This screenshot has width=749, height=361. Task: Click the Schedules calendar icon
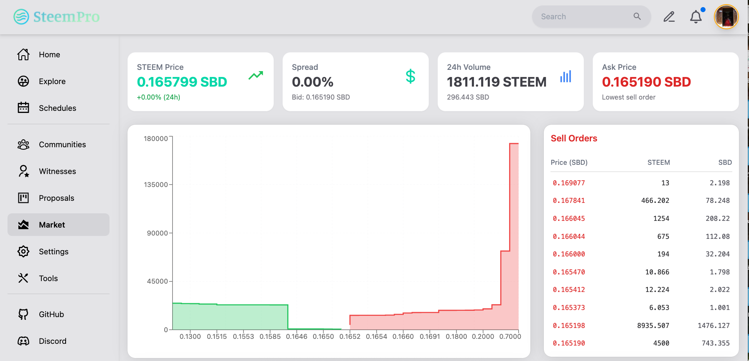coord(23,108)
